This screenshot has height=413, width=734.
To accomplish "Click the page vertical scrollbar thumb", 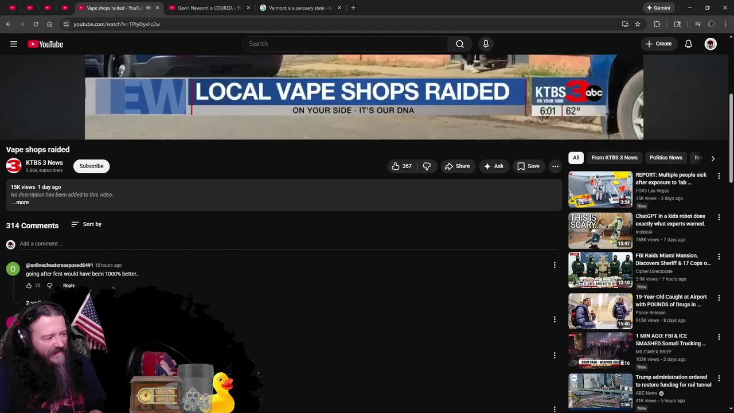I will pos(731,138).
